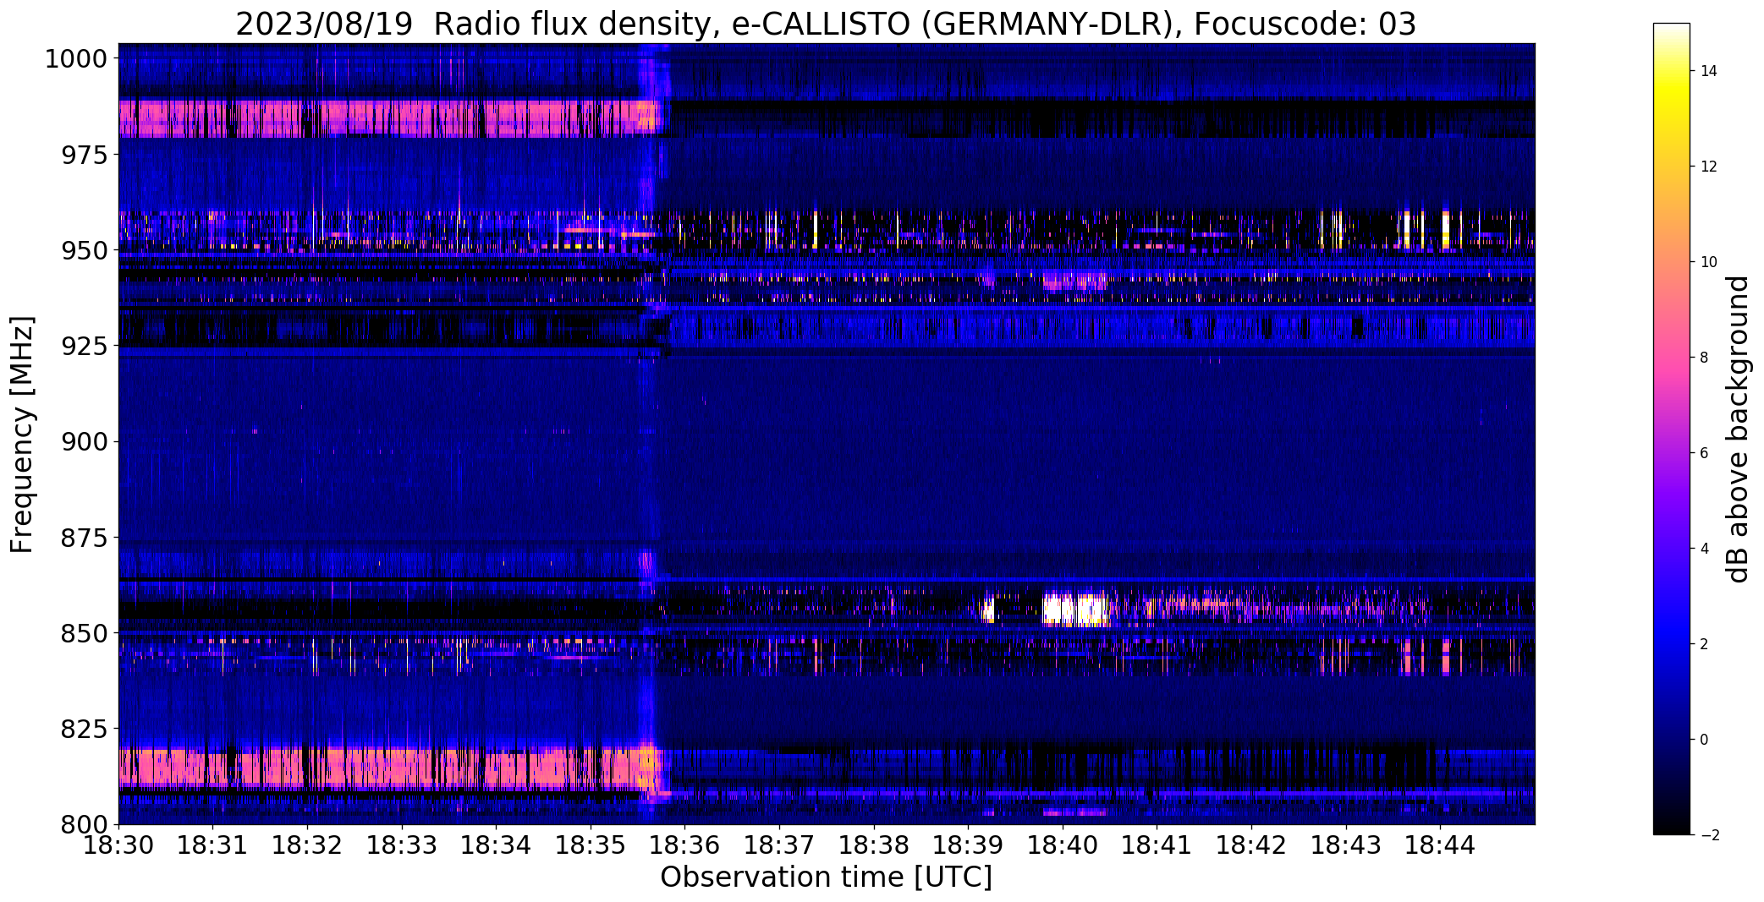
Task: Click the colorbar tick label 14
Action: coord(1709,71)
